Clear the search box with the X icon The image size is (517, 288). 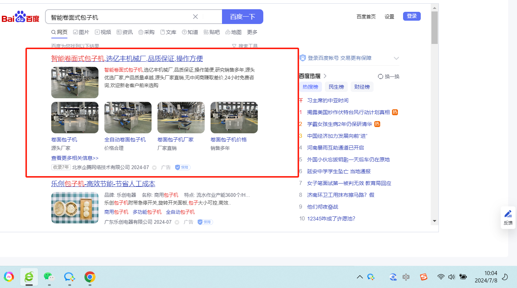[x=195, y=17]
